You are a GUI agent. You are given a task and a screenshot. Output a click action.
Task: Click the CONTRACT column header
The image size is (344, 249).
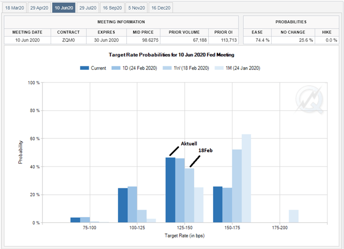point(68,32)
